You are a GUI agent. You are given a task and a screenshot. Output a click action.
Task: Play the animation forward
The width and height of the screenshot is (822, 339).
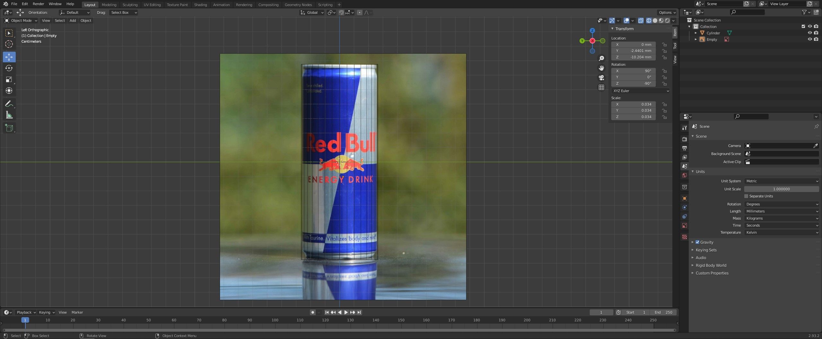(x=346, y=312)
